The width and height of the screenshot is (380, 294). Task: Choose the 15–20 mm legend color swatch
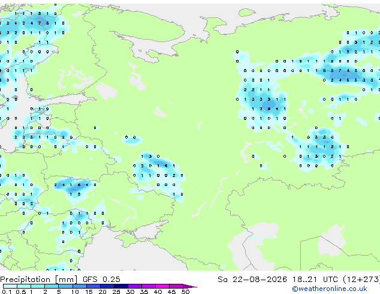tap(93, 286)
